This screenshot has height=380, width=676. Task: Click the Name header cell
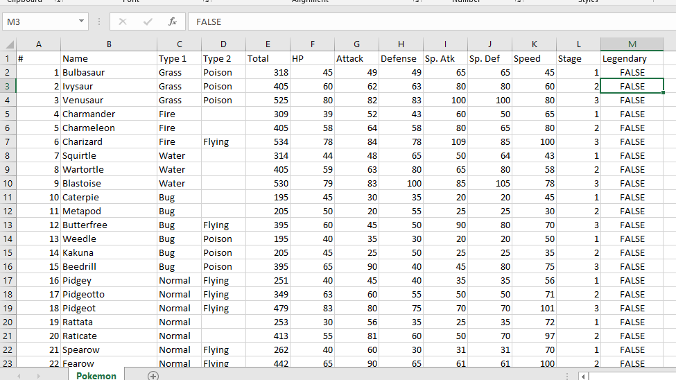pos(109,58)
